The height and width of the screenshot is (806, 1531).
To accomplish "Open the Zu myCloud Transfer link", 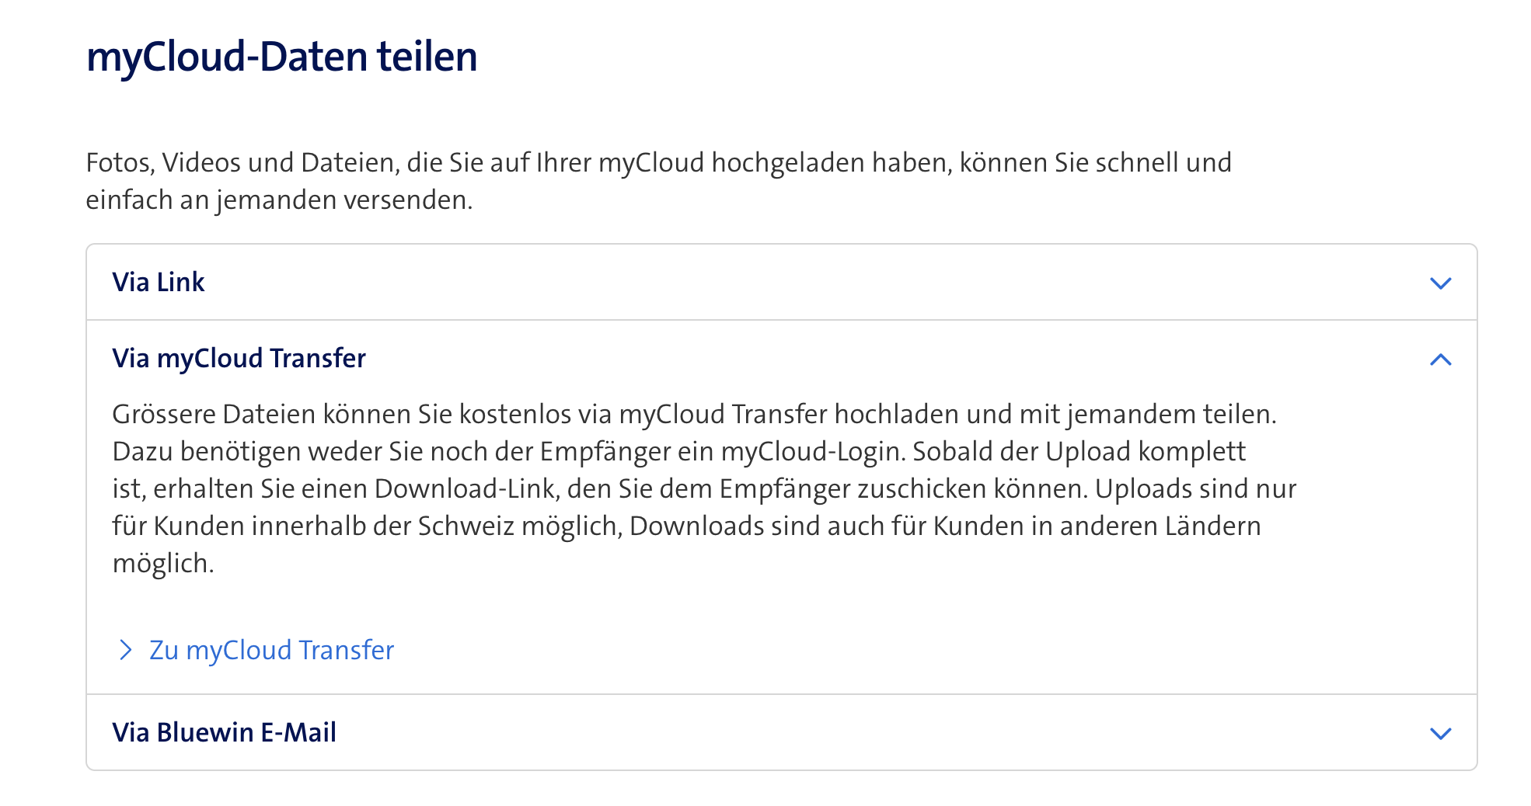I will pos(271,650).
